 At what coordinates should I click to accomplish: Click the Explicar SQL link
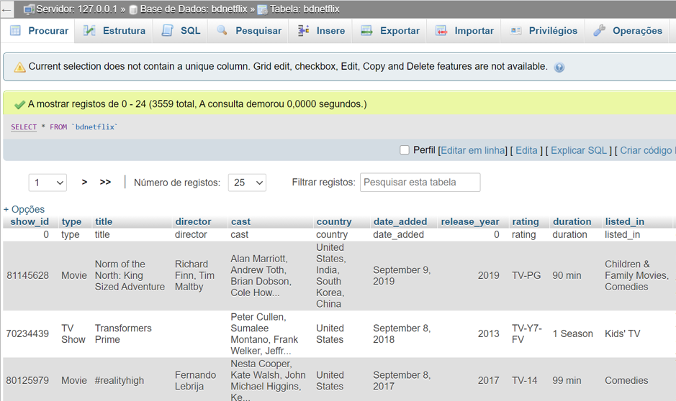coord(579,150)
